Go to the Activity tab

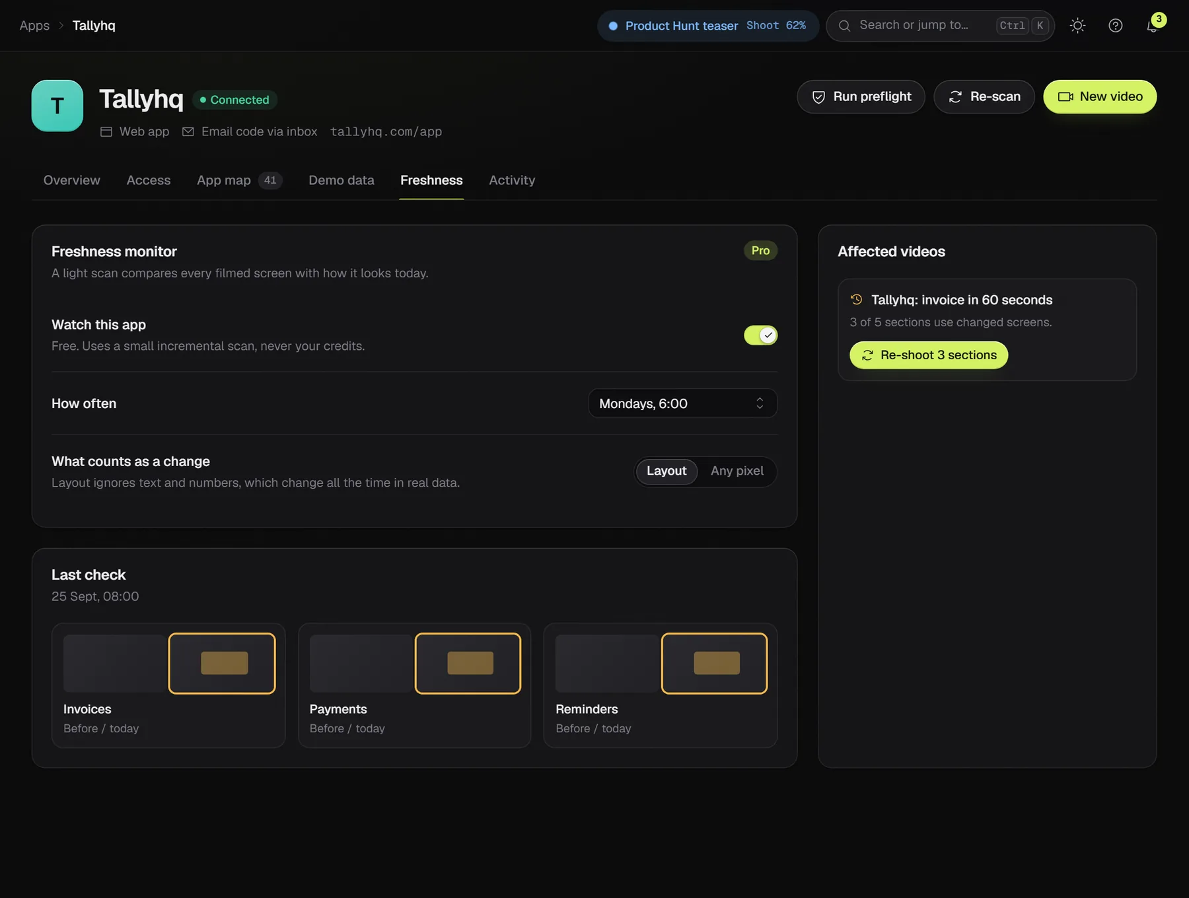click(x=512, y=180)
